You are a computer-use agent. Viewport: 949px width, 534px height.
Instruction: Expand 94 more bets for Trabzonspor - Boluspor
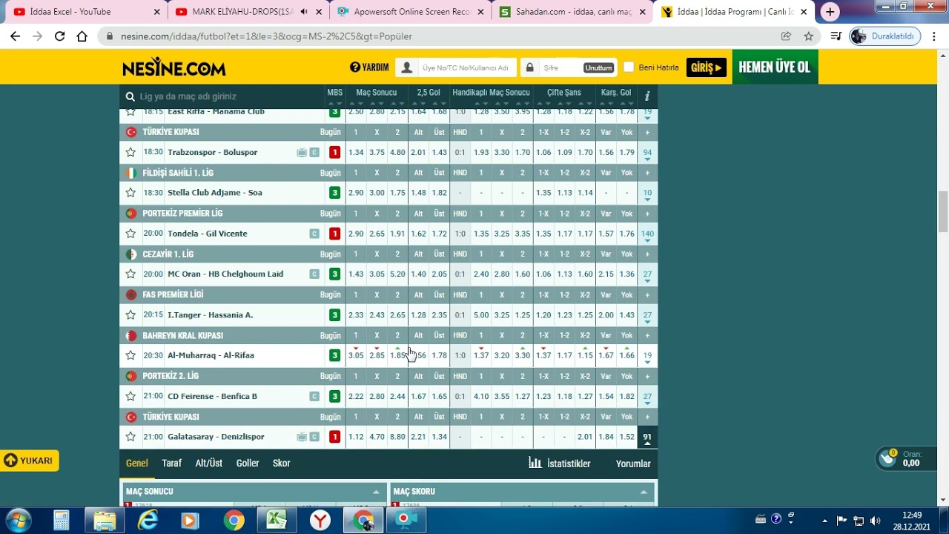(x=647, y=154)
